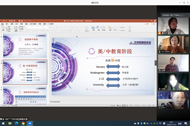
Task: Collapse the participant video panel arrow
Action: click(156, 63)
